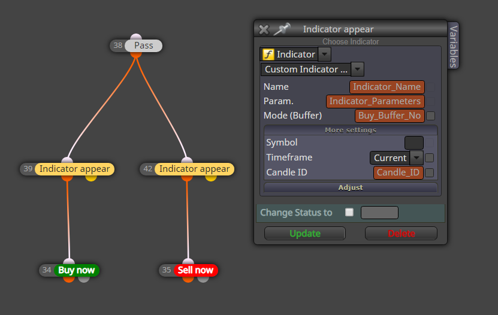Screen dimensions: 498x315
Task: Toggle the Mode (Buffer) checkbox
Action: [x=431, y=116]
